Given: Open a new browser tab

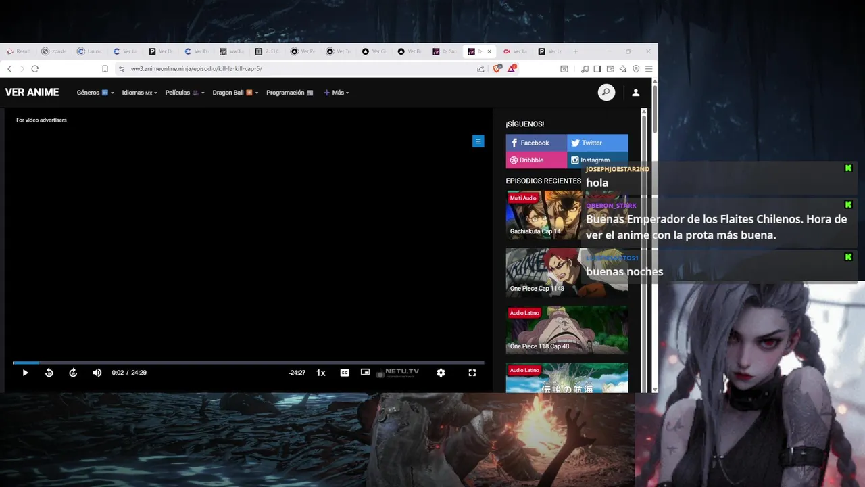Looking at the screenshot, I should click(576, 51).
